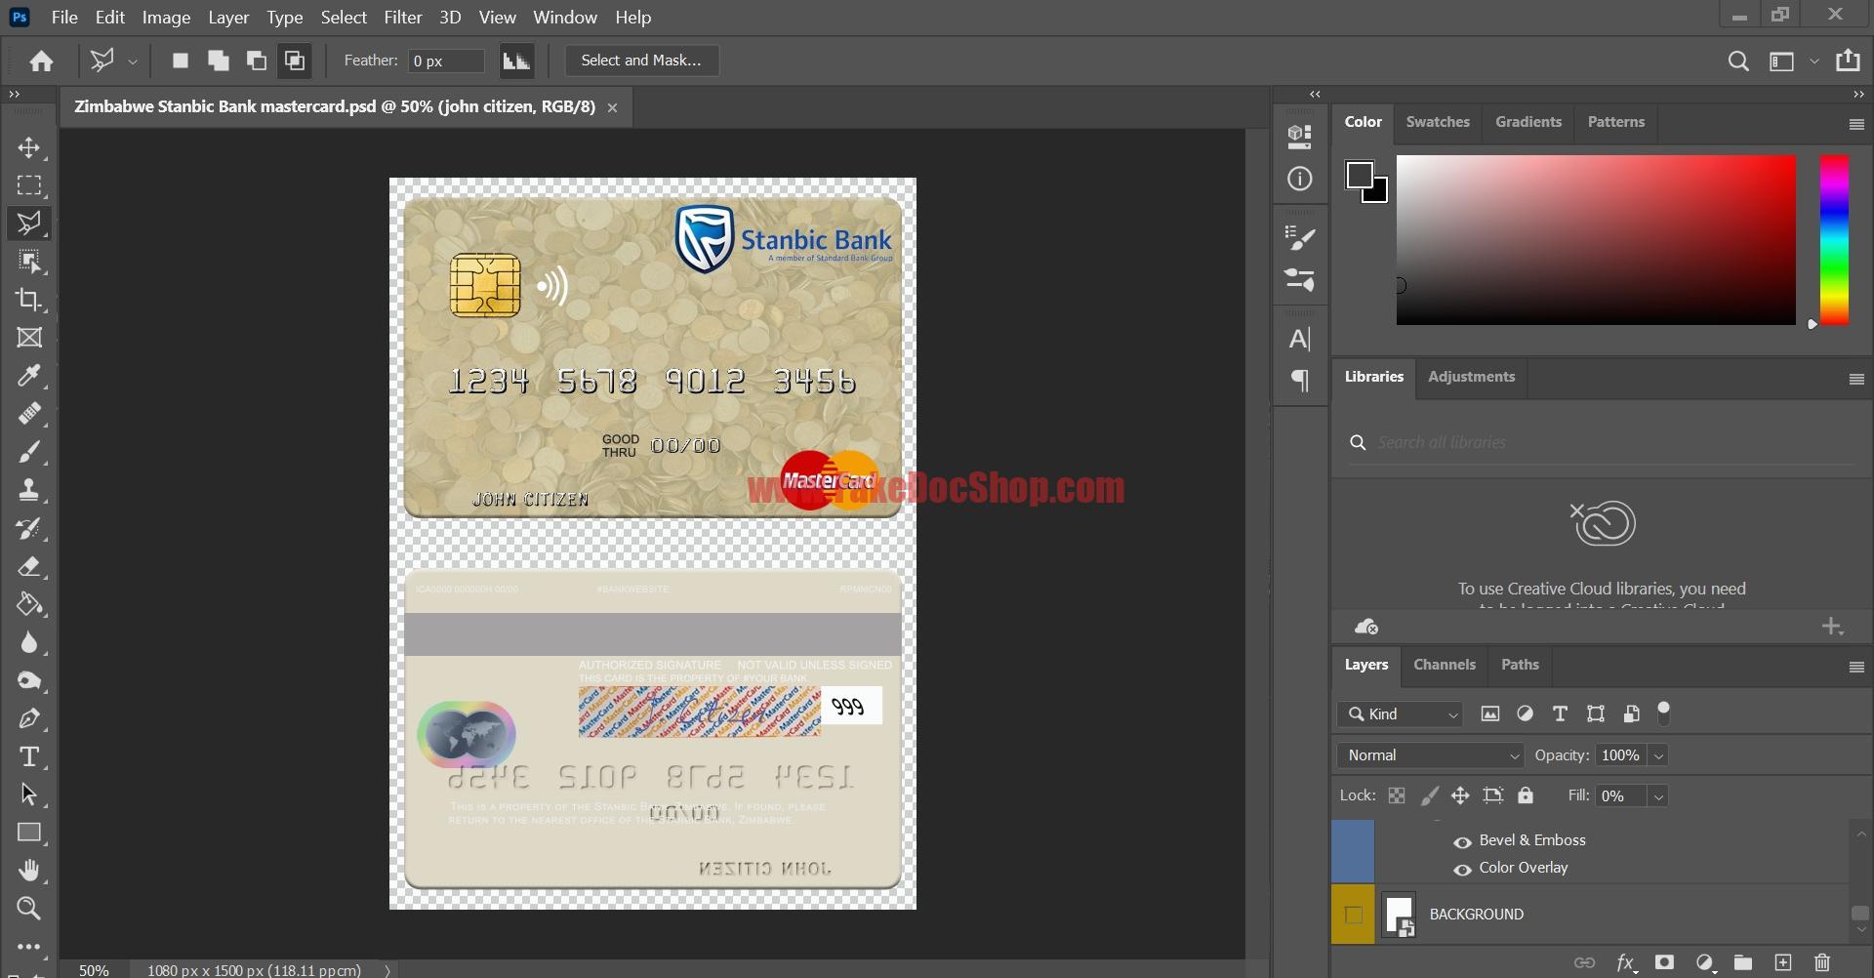1874x978 pixels.
Task: Open the Kind layer filter dropdown
Action: click(x=1400, y=713)
